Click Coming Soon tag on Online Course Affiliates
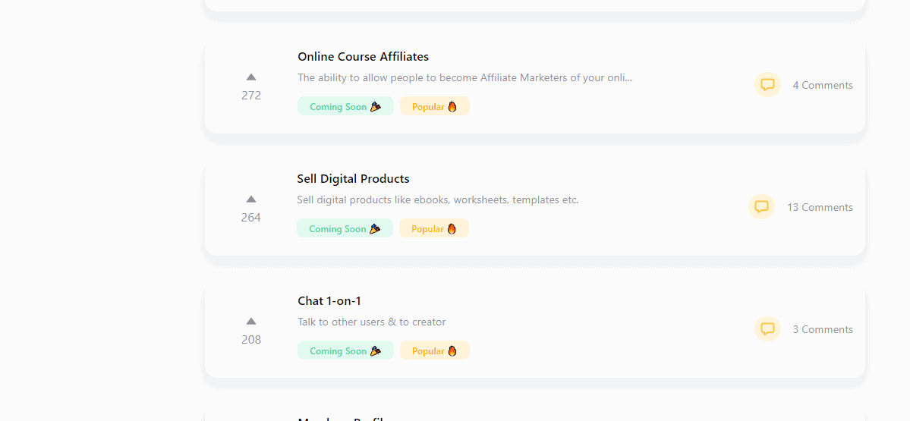 tap(345, 107)
